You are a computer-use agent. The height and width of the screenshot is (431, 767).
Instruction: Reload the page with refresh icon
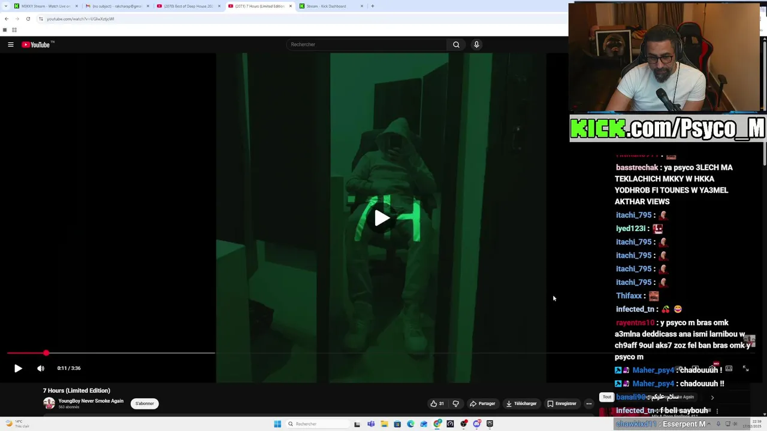(x=28, y=19)
